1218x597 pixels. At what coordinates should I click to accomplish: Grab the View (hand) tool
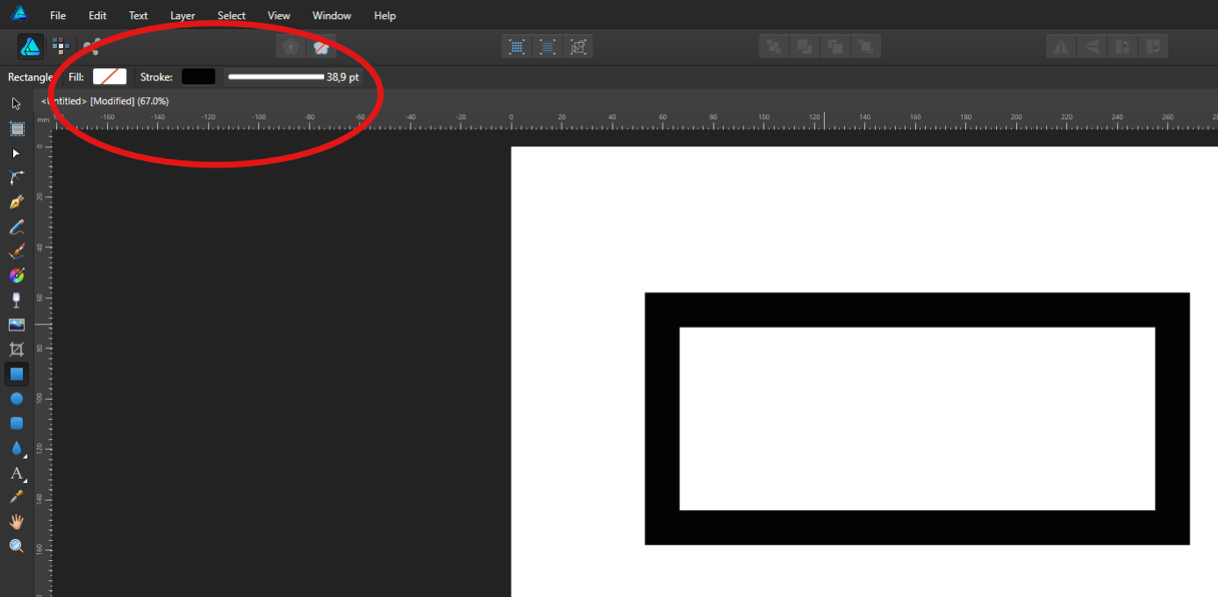tap(16, 521)
